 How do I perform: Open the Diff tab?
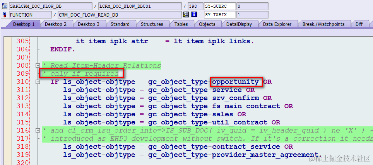(359, 24)
